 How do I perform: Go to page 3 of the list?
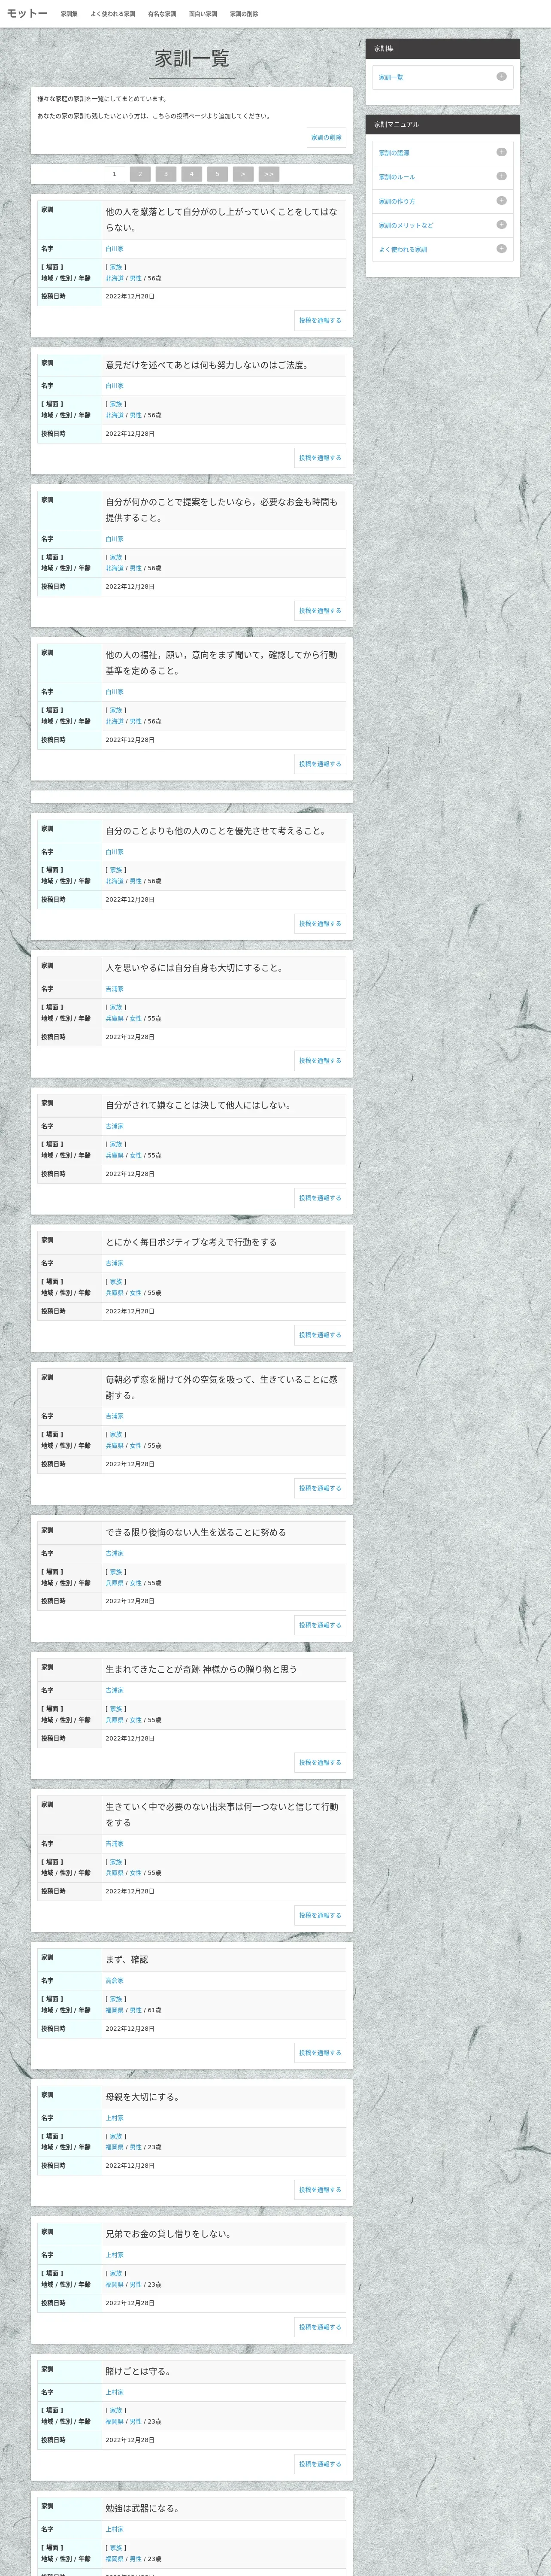[x=166, y=174]
